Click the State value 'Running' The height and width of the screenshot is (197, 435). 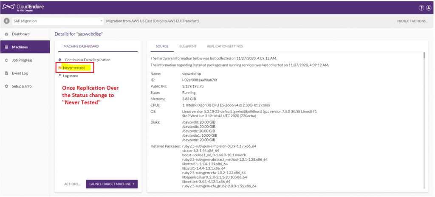point(189,93)
